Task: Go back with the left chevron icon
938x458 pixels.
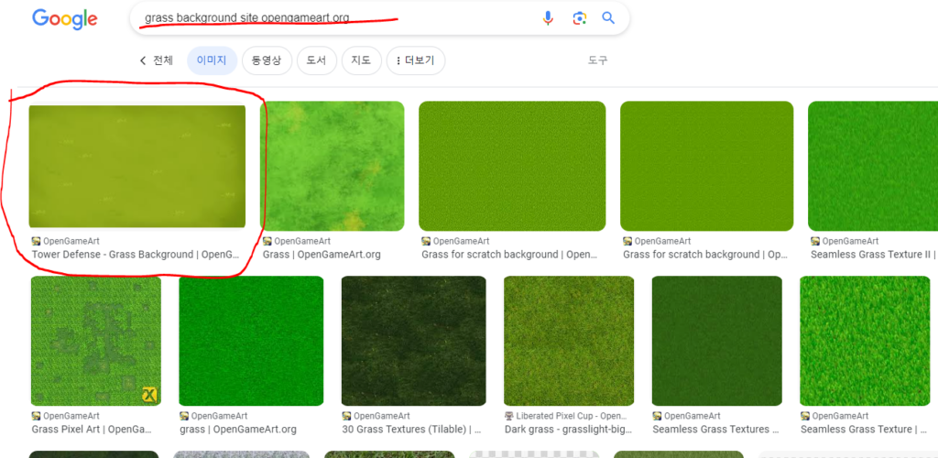Action: [x=143, y=60]
